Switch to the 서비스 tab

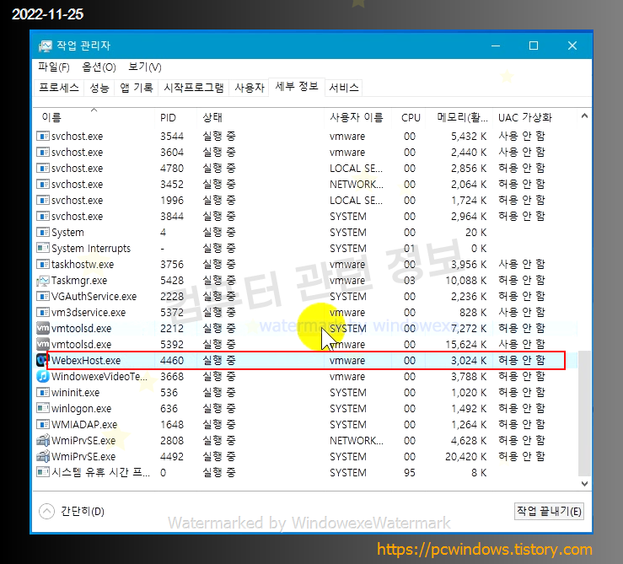(344, 88)
